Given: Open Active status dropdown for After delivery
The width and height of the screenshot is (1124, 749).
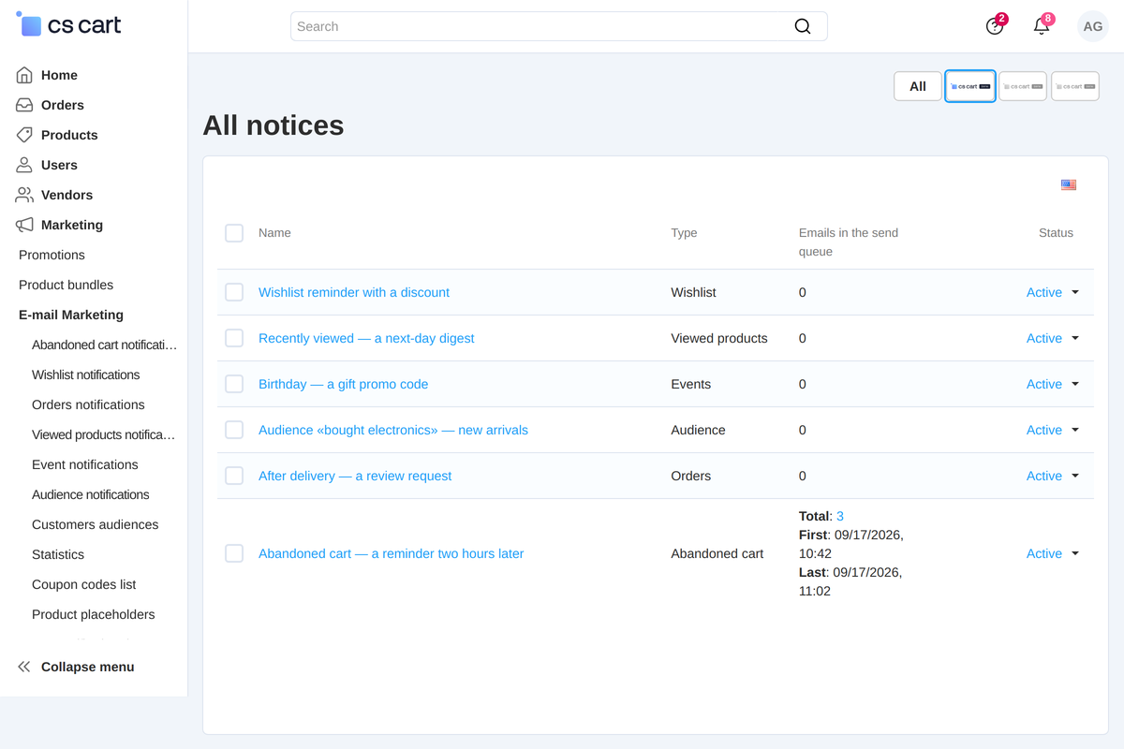Looking at the screenshot, I should pos(1053,476).
